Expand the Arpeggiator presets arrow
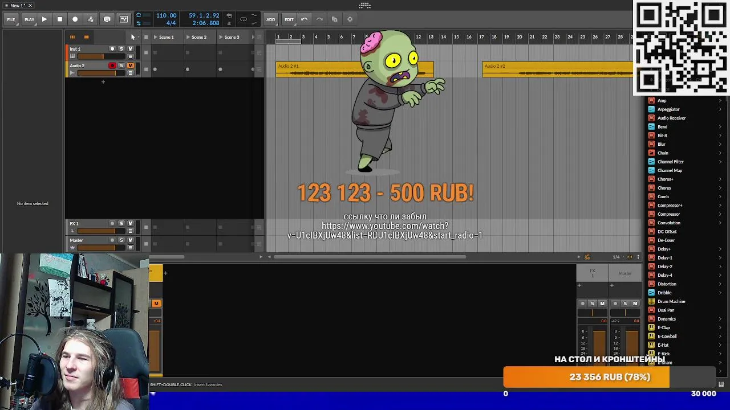Screen dimensions: 730x410 720,109
